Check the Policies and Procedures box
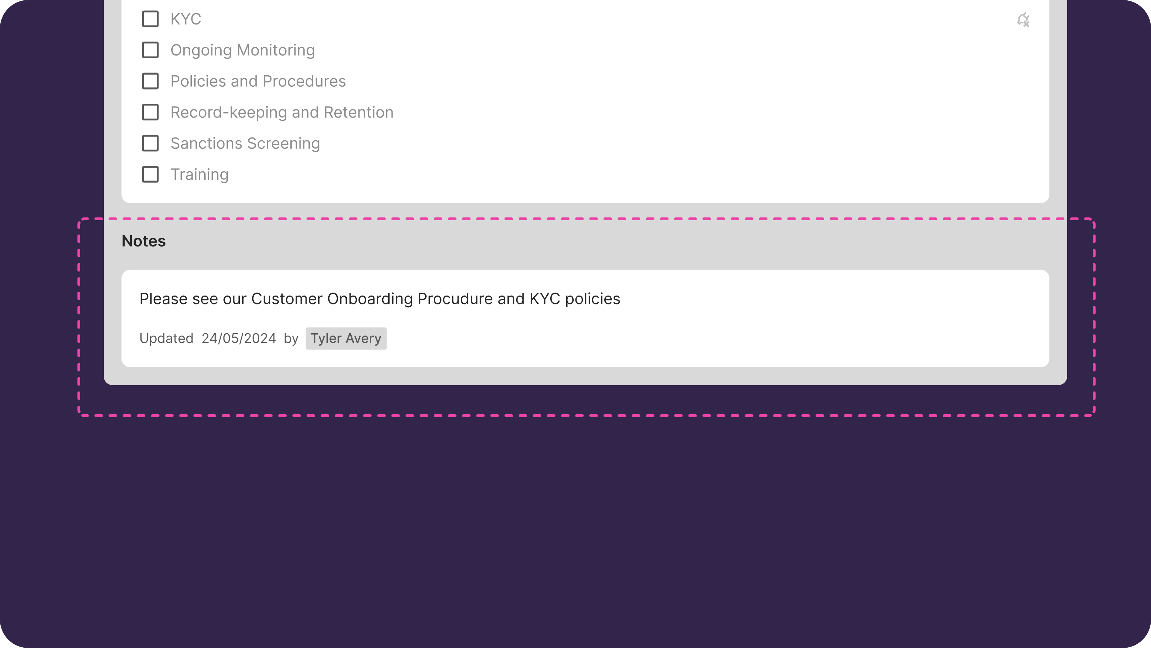 [x=150, y=81]
